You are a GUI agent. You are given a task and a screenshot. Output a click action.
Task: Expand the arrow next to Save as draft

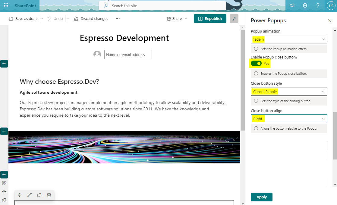[x=42, y=19]
